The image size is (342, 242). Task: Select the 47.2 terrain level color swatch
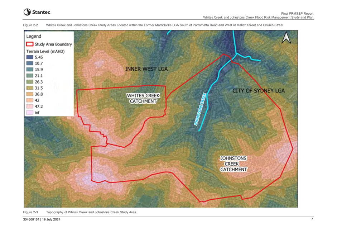point(30,106)
